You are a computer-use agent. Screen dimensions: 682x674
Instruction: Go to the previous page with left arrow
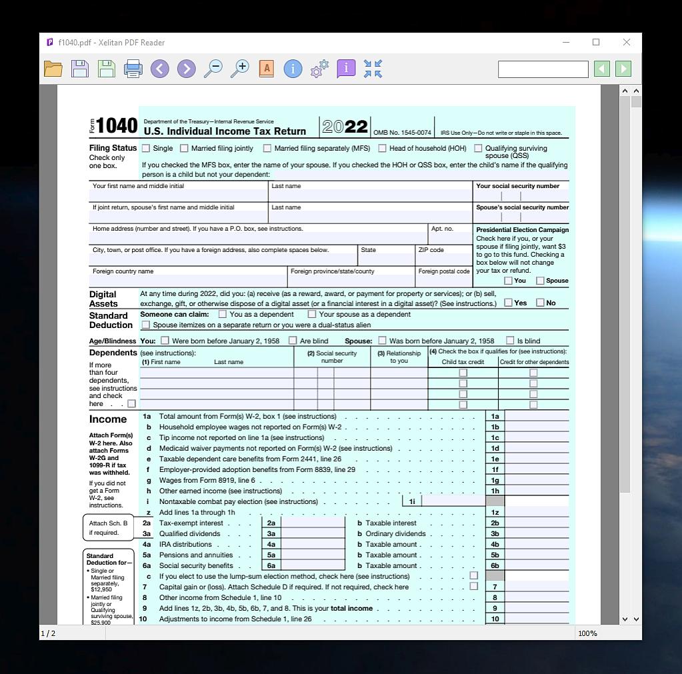[159, 69]
